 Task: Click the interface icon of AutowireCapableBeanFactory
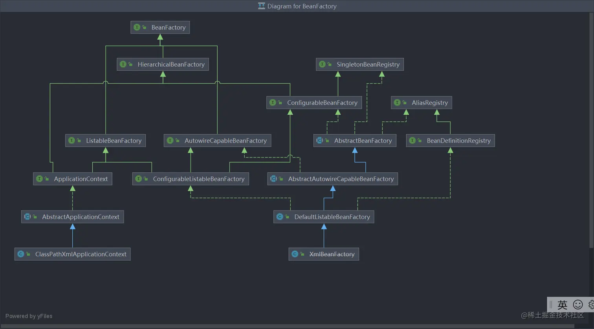pos(170,140)
